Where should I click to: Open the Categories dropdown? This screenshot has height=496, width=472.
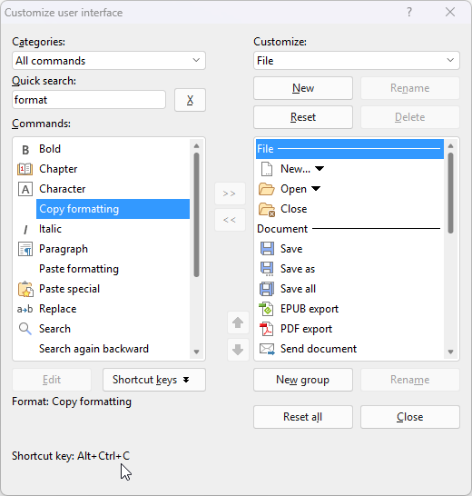pyautogui.click(x=109, y=61)
